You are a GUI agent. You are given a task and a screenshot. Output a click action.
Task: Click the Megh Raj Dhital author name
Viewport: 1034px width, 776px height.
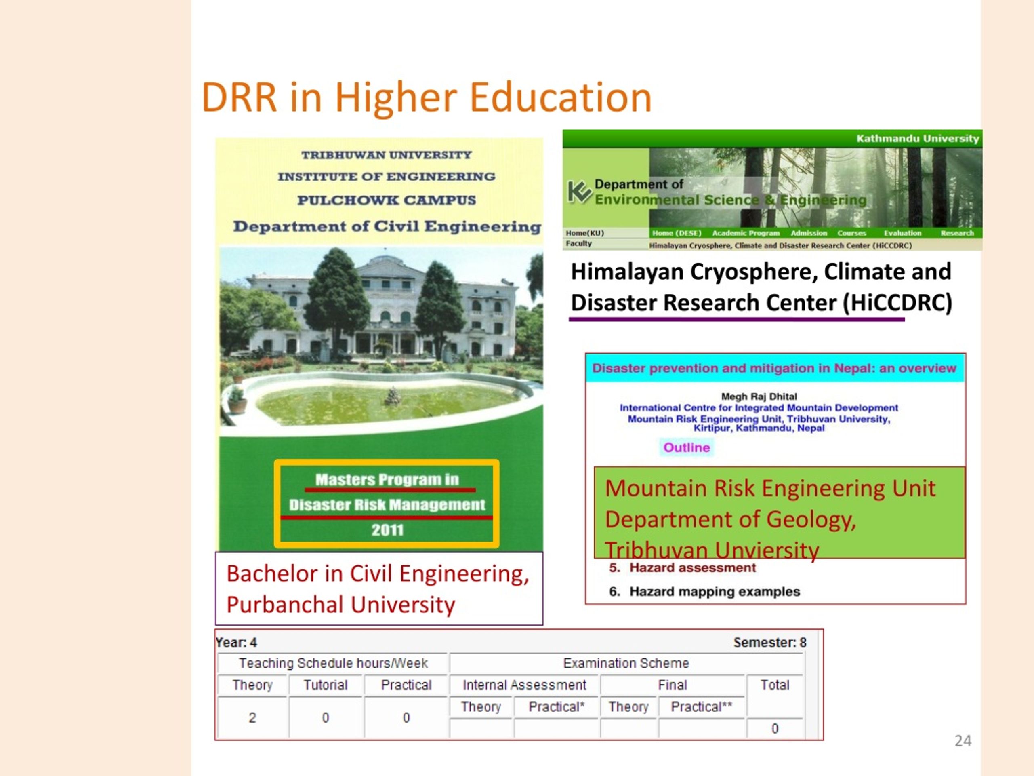pos(759,396)
